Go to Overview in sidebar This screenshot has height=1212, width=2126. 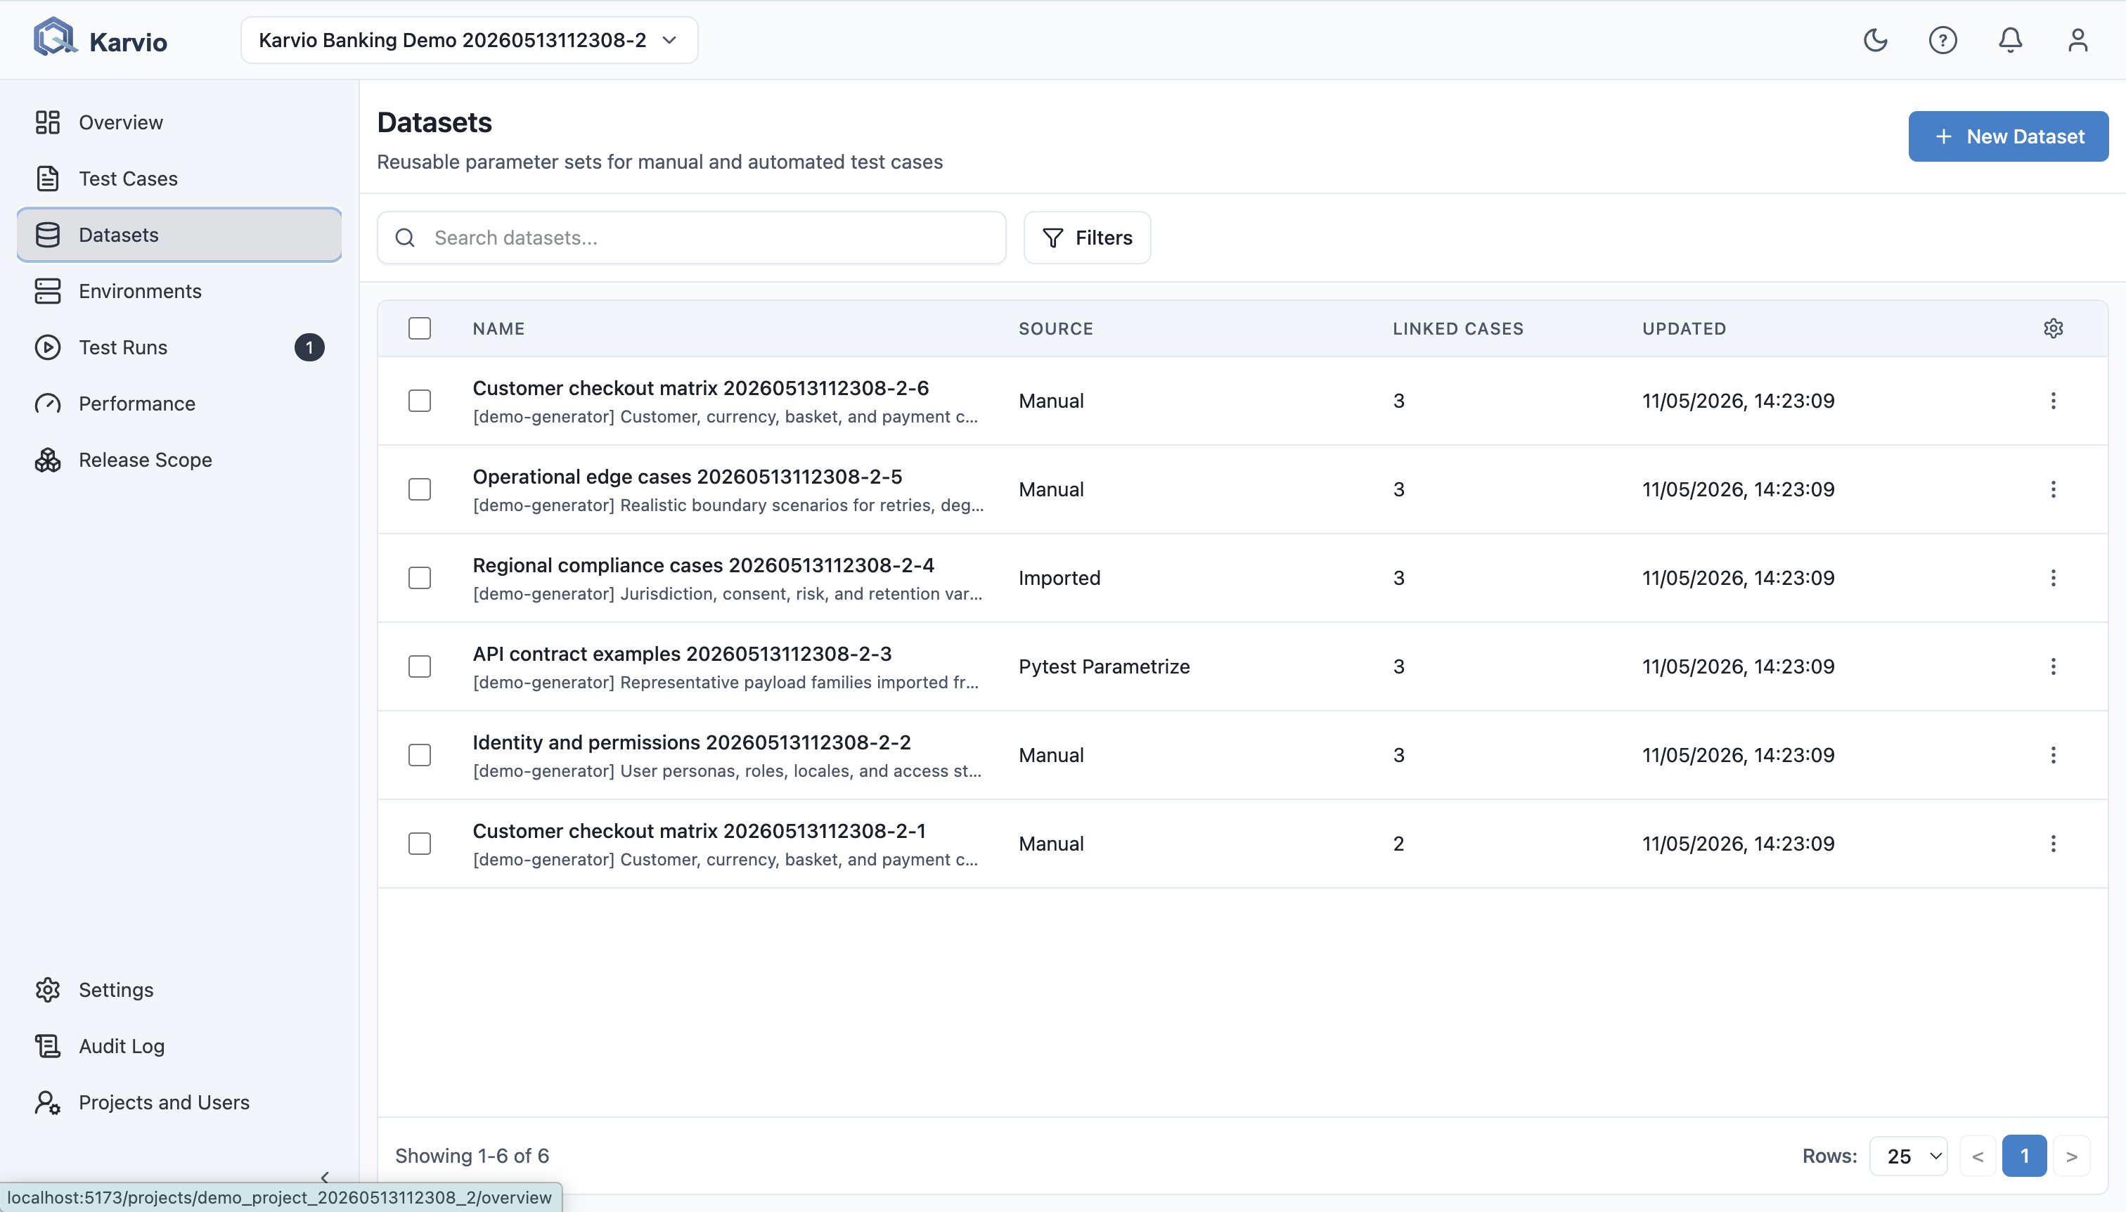(179, 122)
